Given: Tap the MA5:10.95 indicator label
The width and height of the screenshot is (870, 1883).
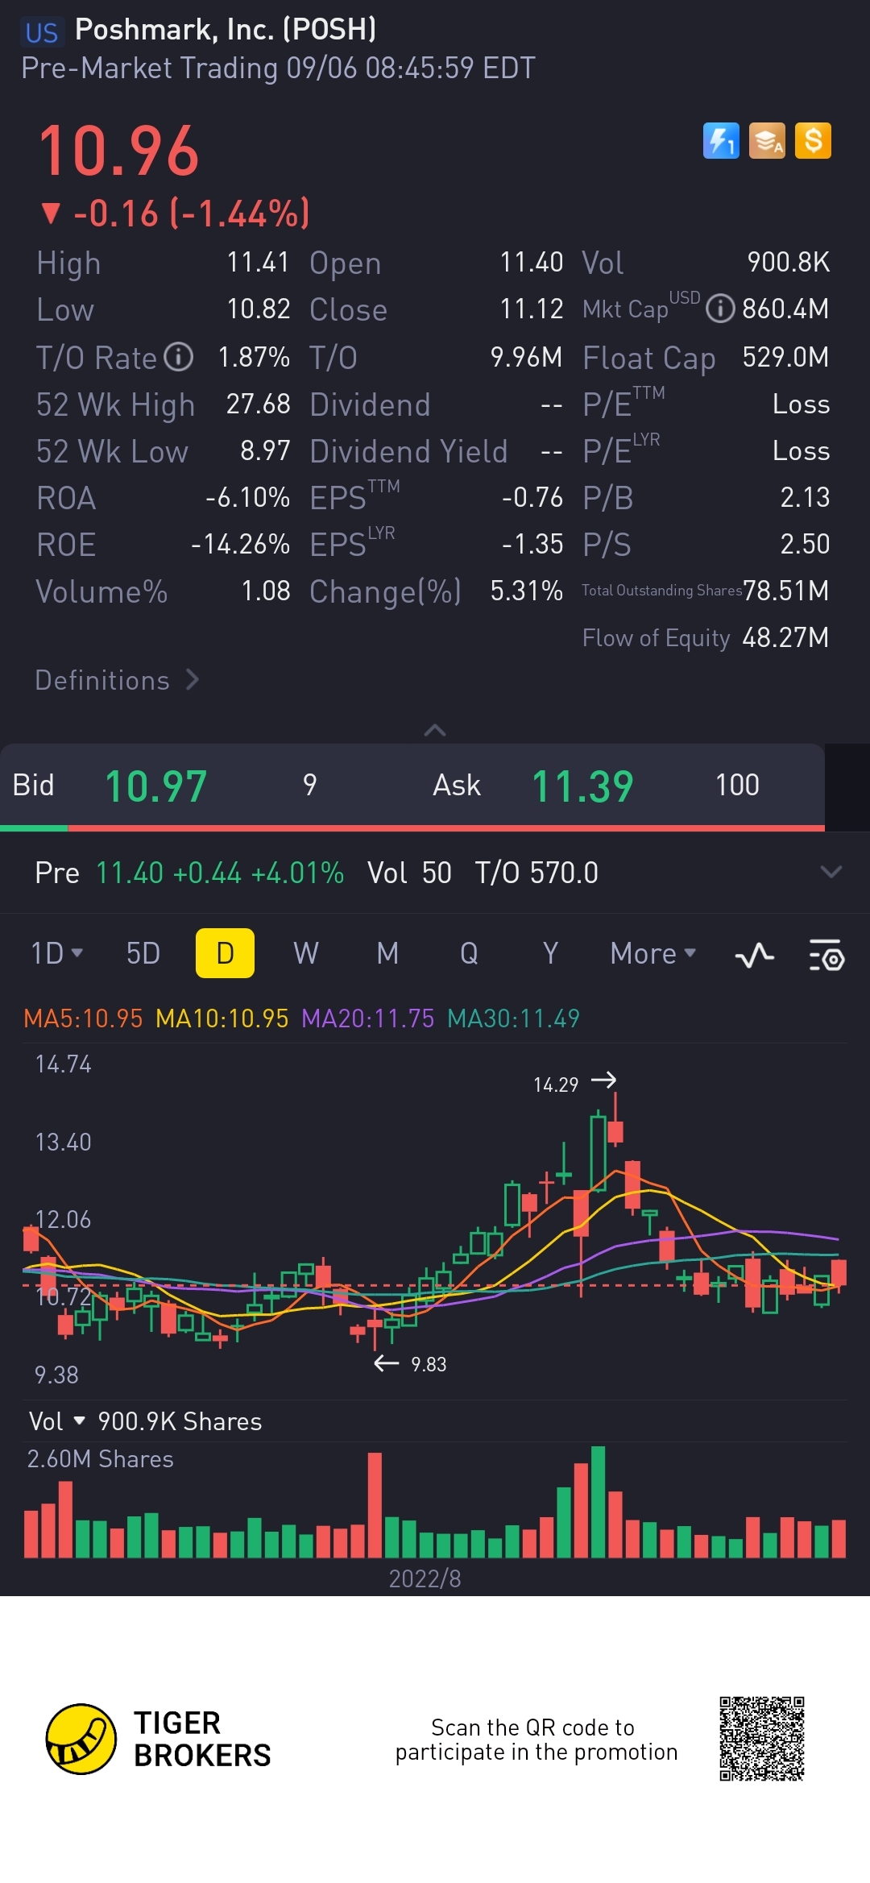Looking at the screenshot, I should pos(83,1018).
